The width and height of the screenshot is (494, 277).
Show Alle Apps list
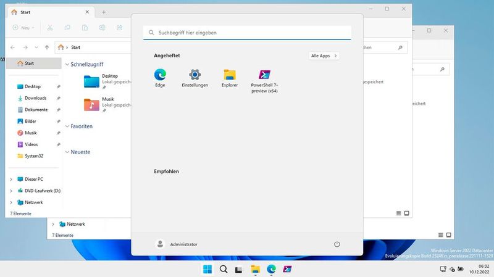(324, 56)
